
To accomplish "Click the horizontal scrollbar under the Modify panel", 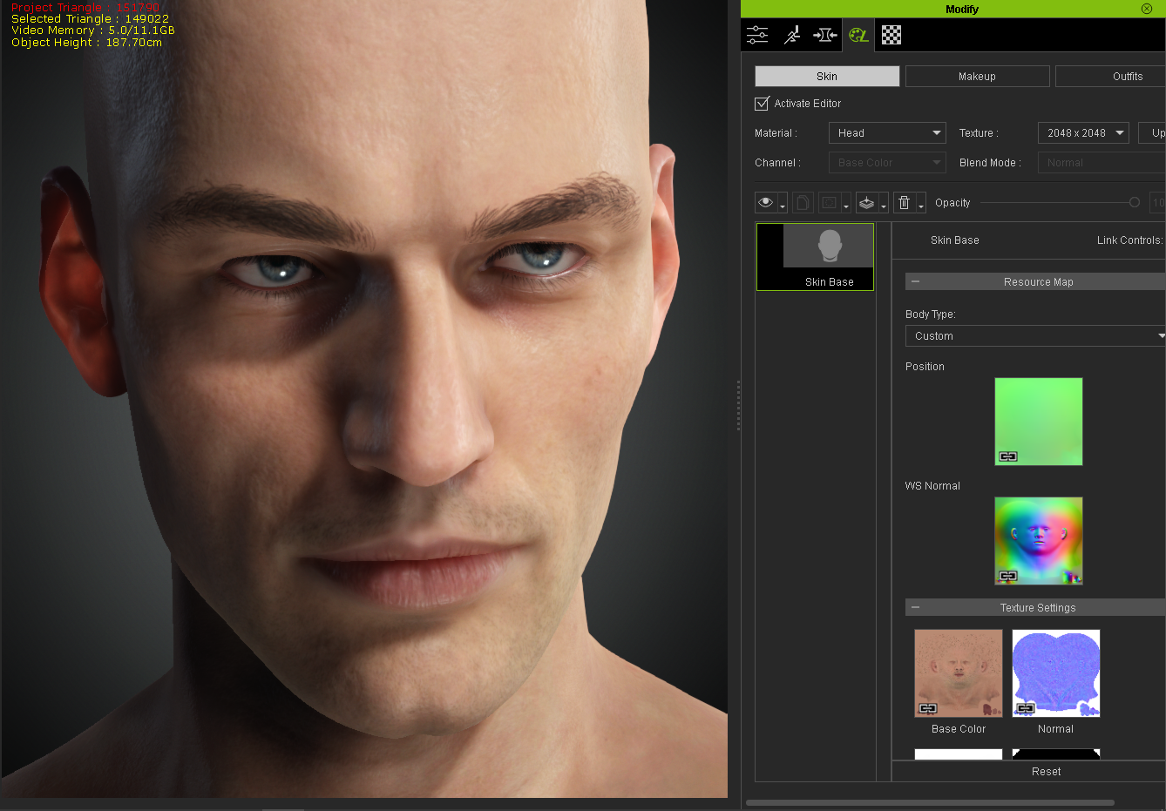I will (x=930, y=802).
